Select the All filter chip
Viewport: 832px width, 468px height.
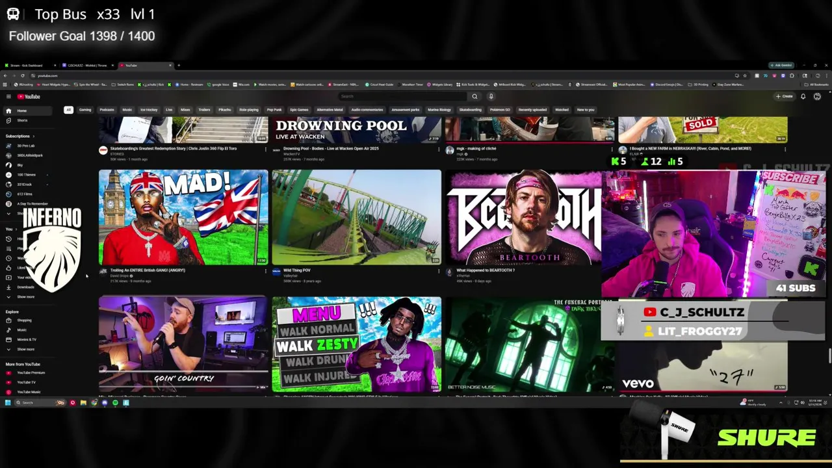pos(68,110)
